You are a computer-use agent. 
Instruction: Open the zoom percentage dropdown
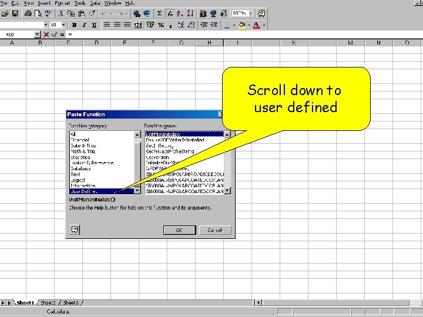pyautogui.click(x=251, y=13)
